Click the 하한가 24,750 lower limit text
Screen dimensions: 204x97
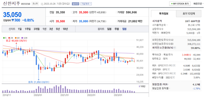click(x=97, y=21)
